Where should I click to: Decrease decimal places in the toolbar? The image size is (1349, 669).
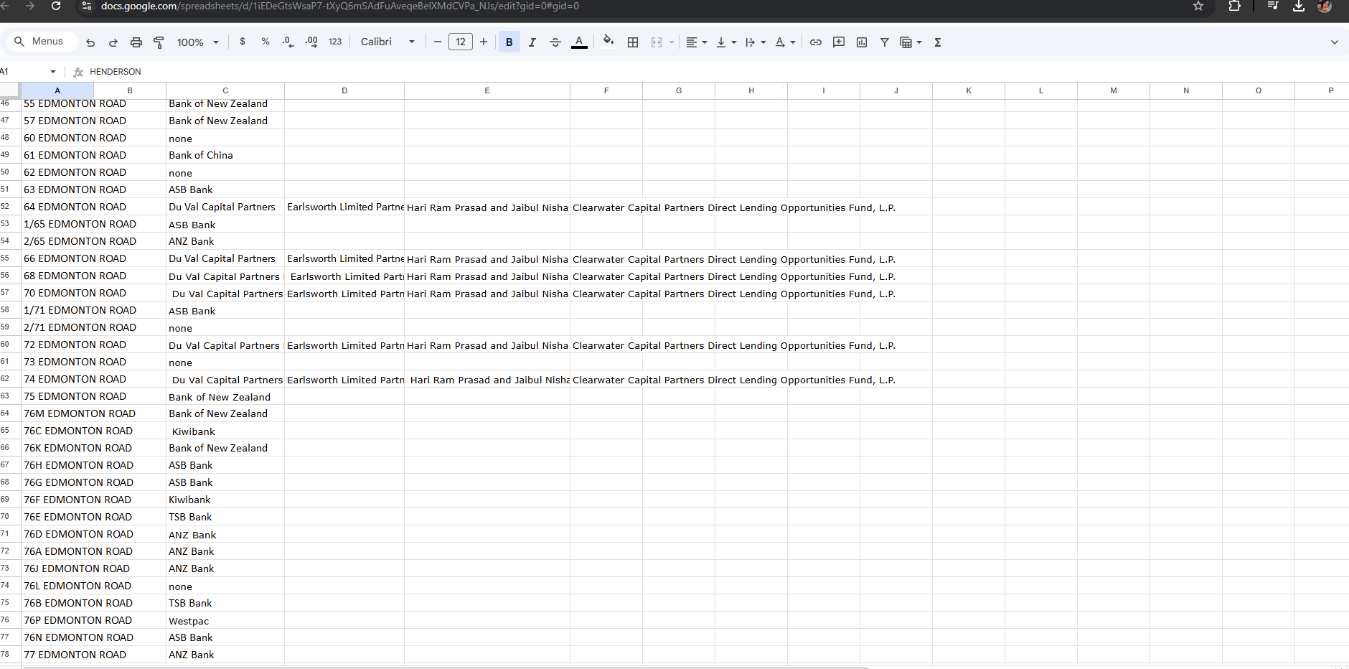click(x=288, y=42)
